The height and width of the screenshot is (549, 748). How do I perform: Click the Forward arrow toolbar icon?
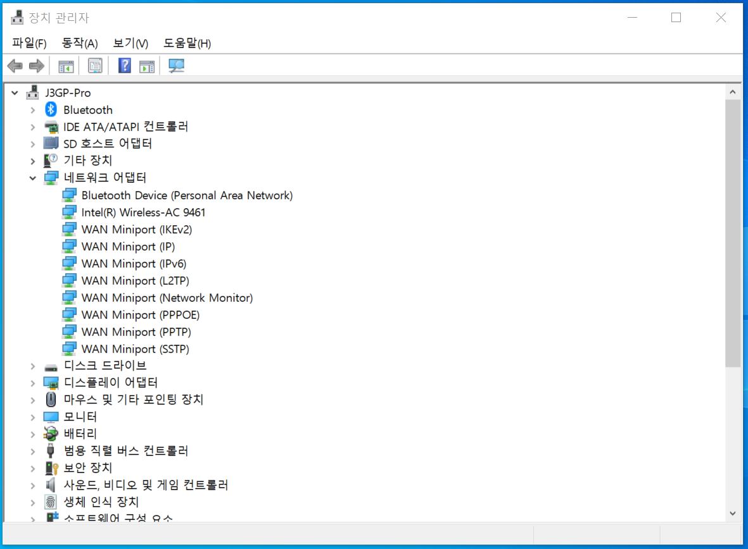click(37, 66)
